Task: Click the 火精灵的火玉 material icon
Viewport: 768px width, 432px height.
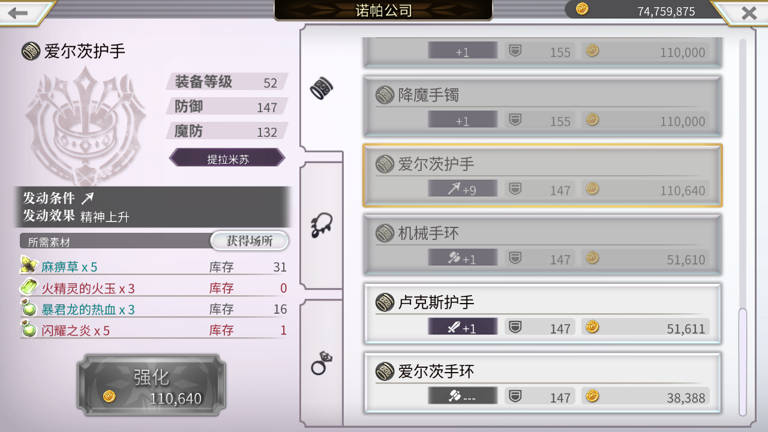Action: point(29,287)
